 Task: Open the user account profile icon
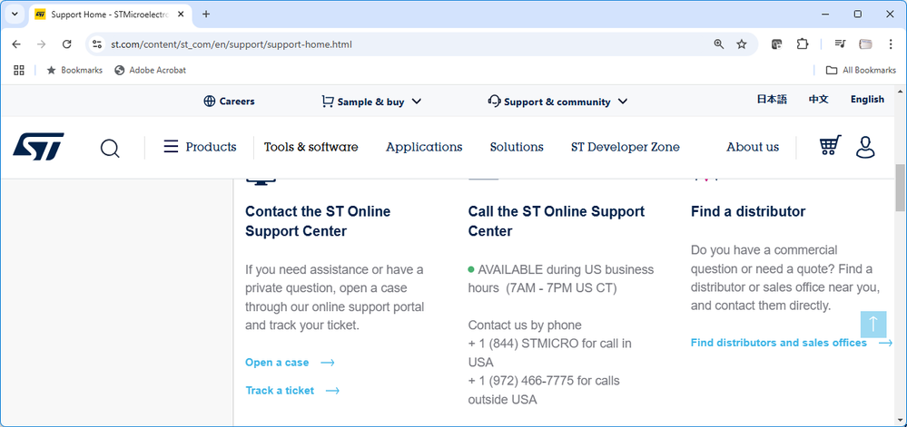coord(865,147)
